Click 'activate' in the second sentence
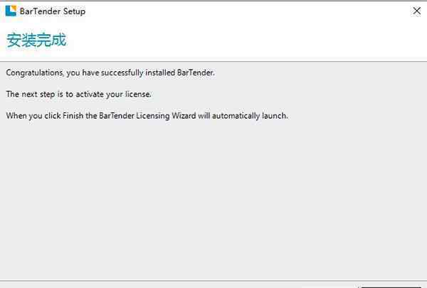The image size is (427, 288). pyautogui.click(x=90, y=94)
